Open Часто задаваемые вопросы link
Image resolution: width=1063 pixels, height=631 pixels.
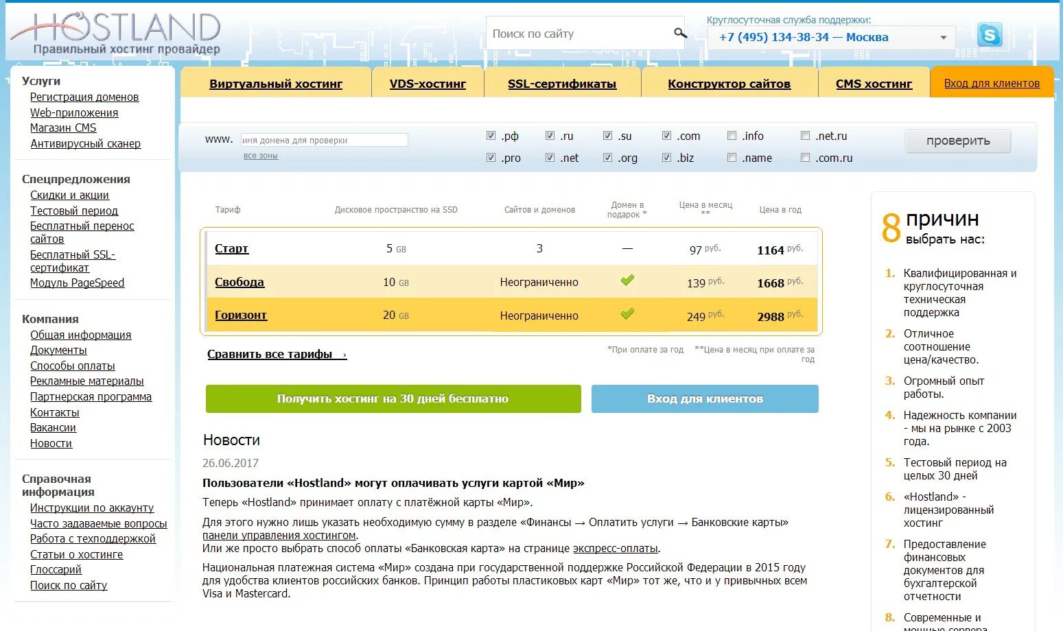[99, 523]
